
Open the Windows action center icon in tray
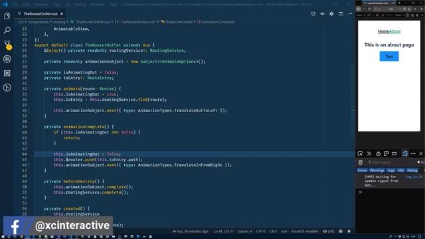tap(420, 236)
